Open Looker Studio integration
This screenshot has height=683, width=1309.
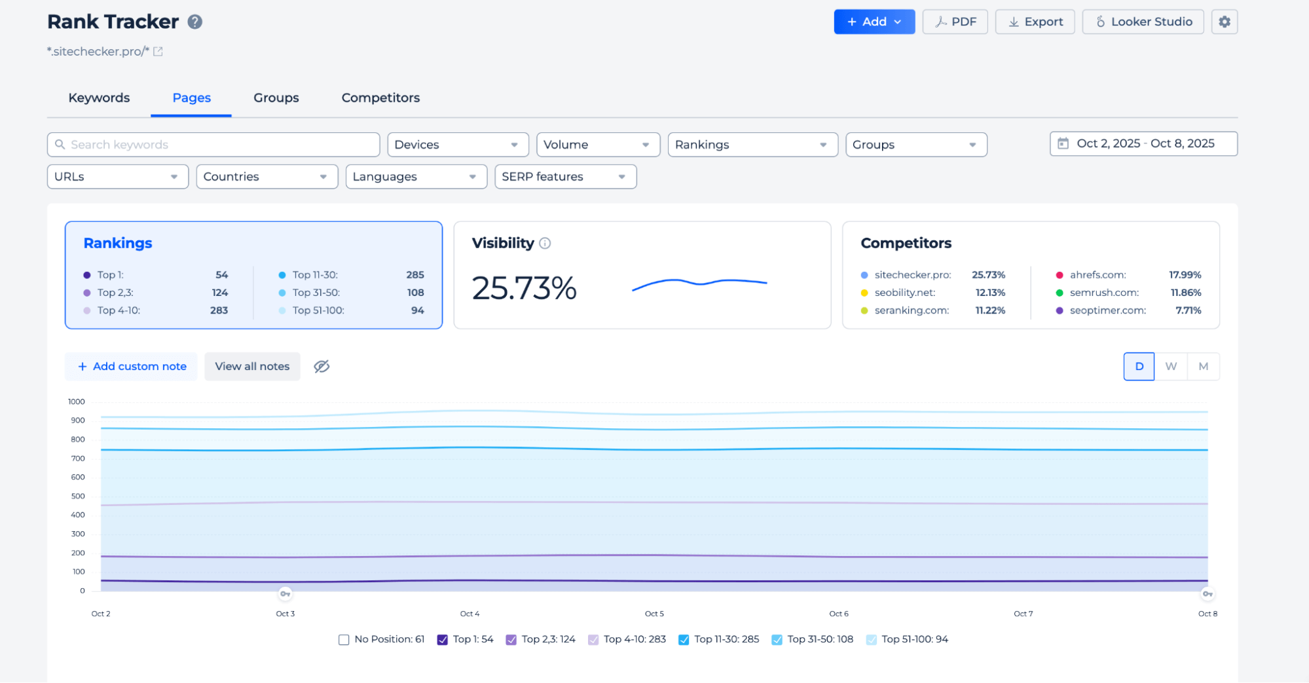coord(1143,22)
